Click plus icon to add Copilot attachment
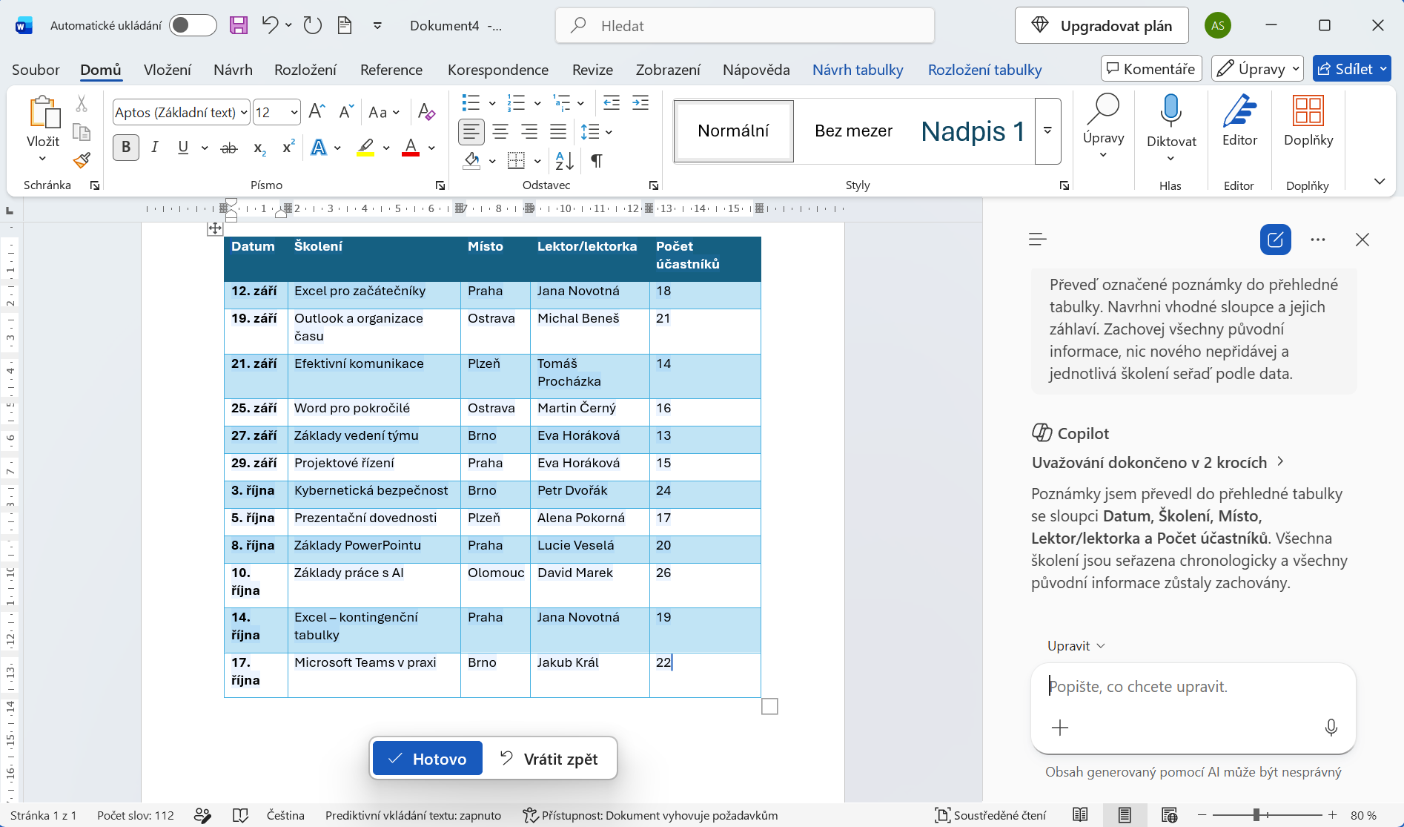This screenshot has height=827, width=1404. [x=1060, y=728]
